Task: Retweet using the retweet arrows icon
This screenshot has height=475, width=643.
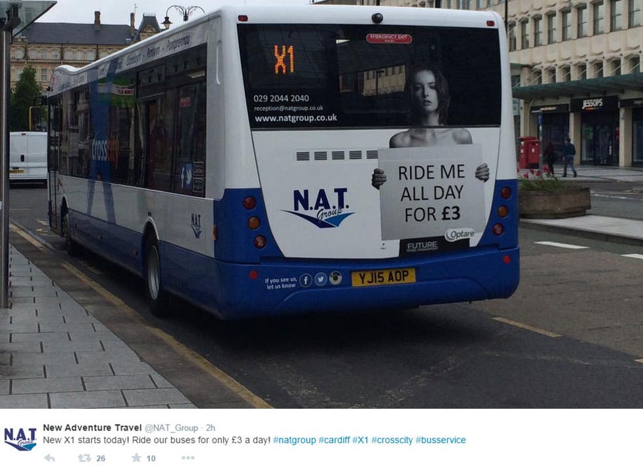Action: (x=84, y=458)
